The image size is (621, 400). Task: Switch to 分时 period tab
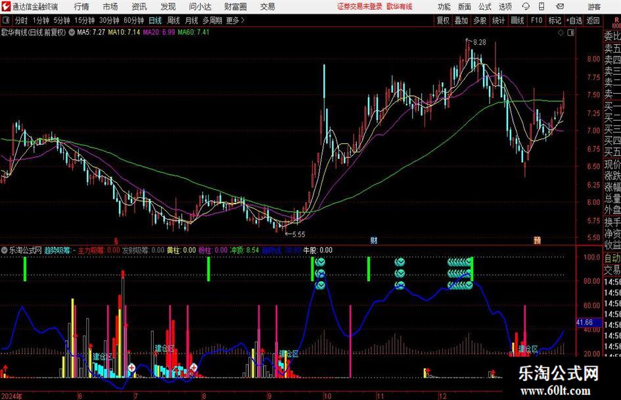point(22,20)
